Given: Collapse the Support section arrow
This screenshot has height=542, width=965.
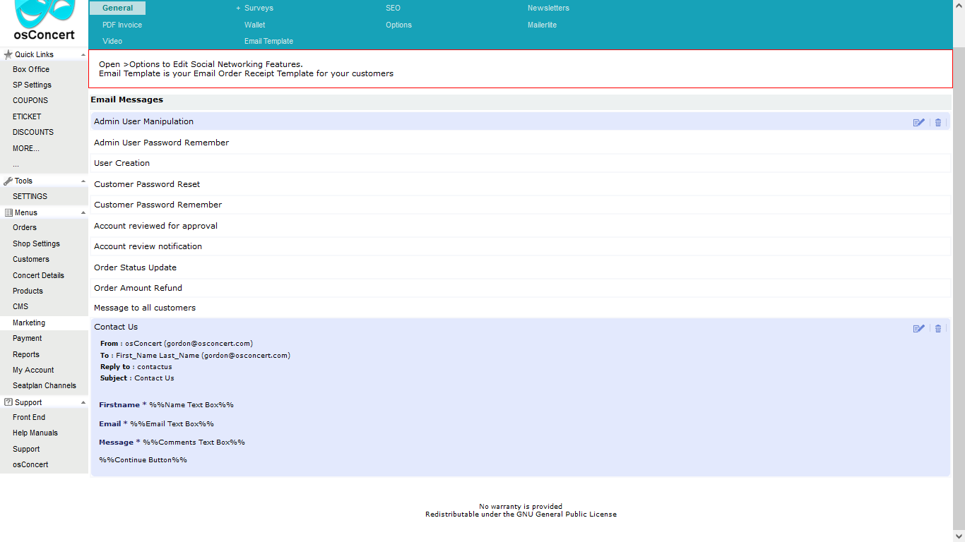Looking at the screenshot, I should (x=83, y=402).
